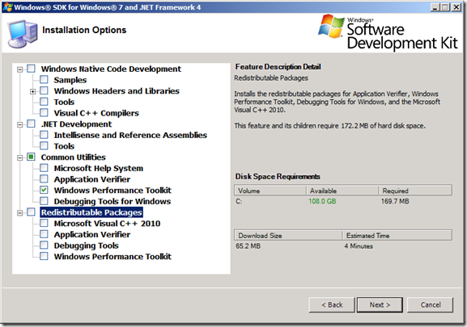Viewport: 467px width, 327px height.
Task: Check Microsoft Visual C++ 2010 redistributable
Action: [44, 223]
